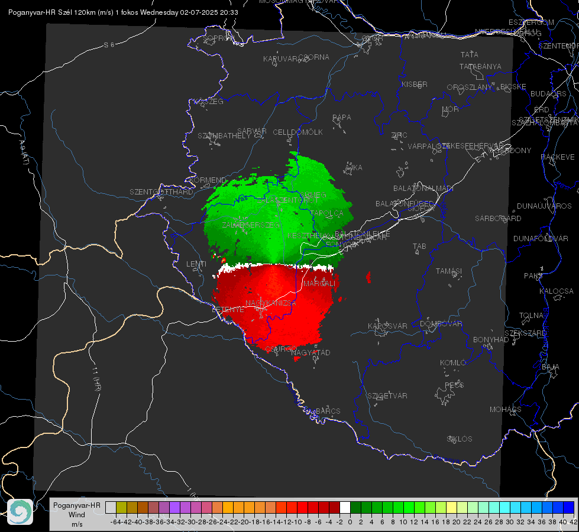Select the KOMLÓ label
This screenshot has height=532, width=579.
click(452, 363)
